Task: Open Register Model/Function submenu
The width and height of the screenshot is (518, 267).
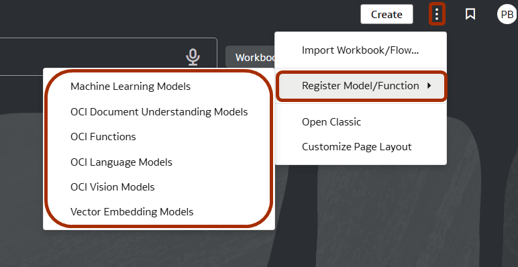Action: tap(362, 86)
